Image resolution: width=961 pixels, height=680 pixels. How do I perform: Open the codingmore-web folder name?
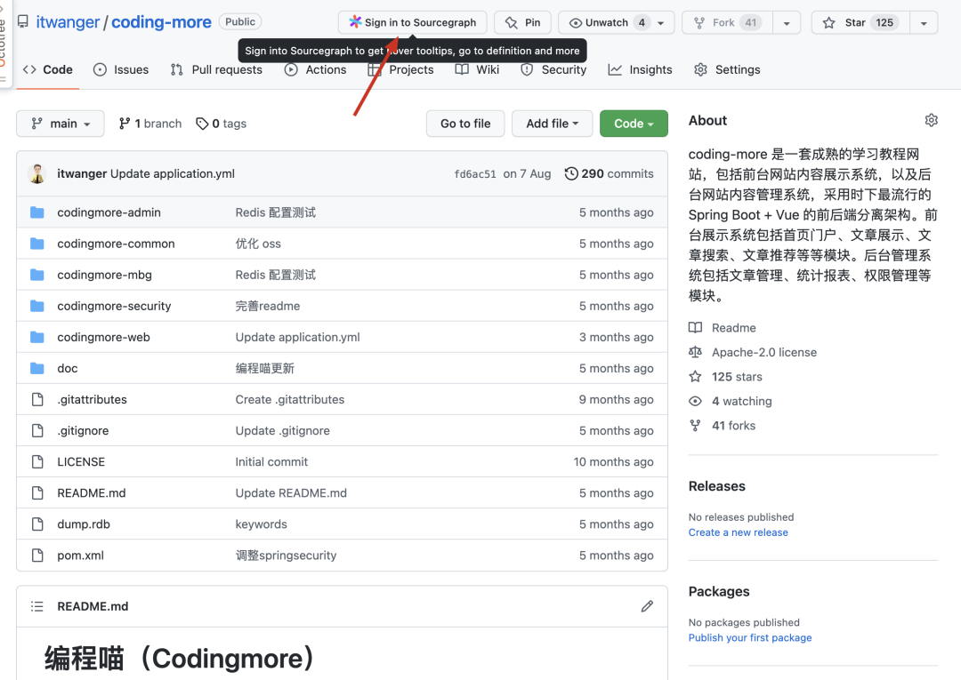click(103, 337)
